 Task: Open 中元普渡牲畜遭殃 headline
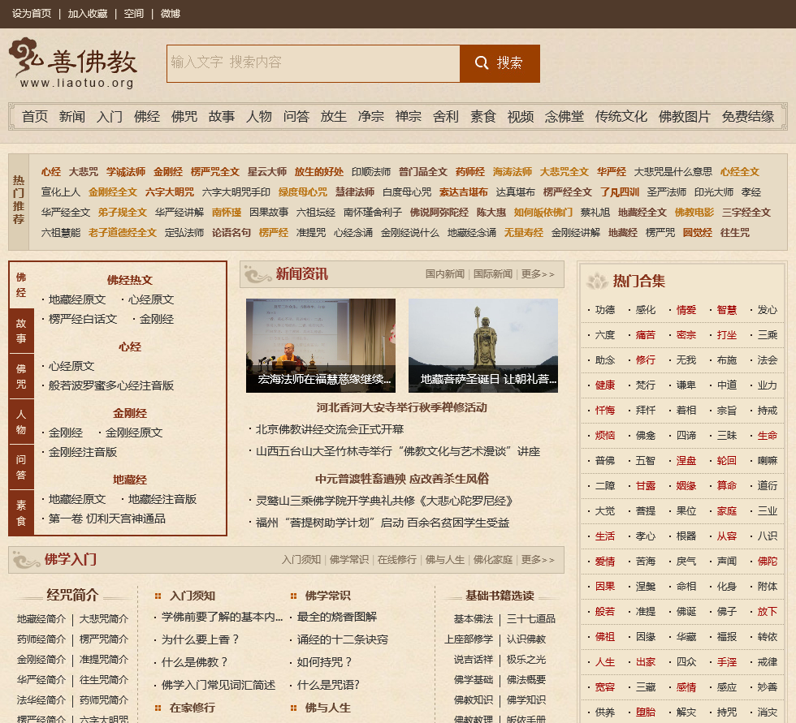pyautogui.click(x=401, y=479)
